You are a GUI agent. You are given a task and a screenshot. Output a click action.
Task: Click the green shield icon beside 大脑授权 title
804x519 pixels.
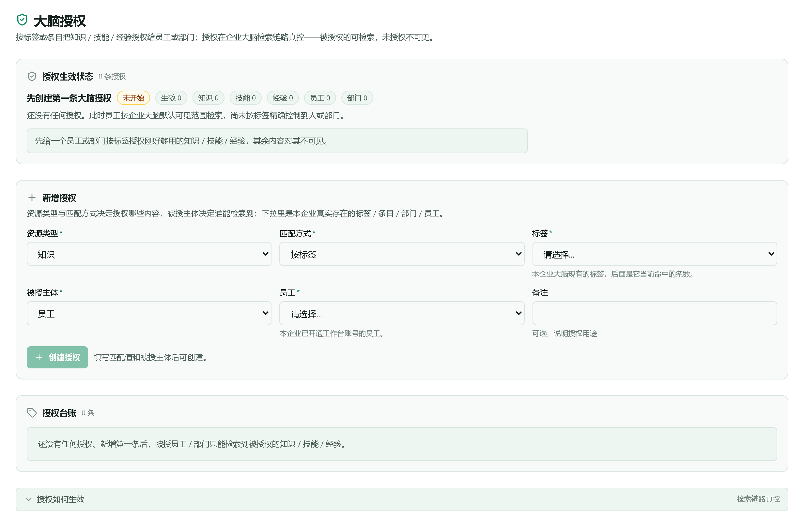[22, 20]
